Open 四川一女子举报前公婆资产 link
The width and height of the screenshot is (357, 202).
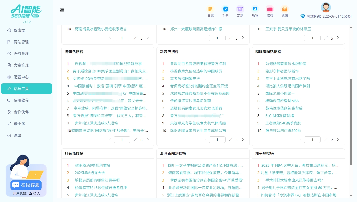tap(206, 165)
